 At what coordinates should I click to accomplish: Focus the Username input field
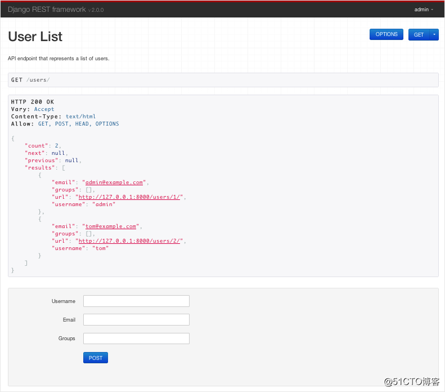click(x=136, y=301)
